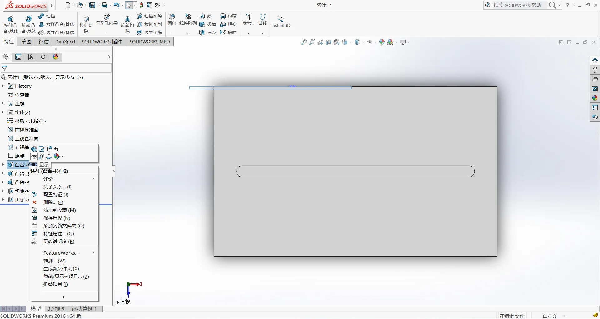Open the 草图 (Sketch) ribbon tab
This screenshot has height=319, width=600.
tap(26, 42)
